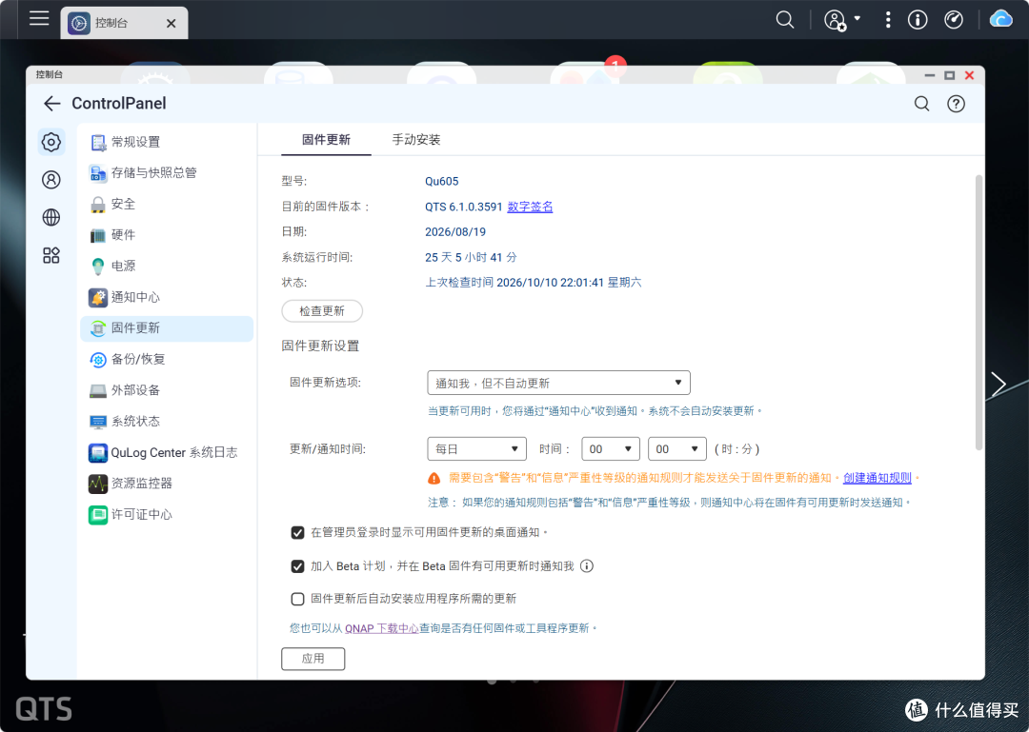
Task: Open 常规设置 in sidebar
Action: pyautogui.click(x=167, y=142)
